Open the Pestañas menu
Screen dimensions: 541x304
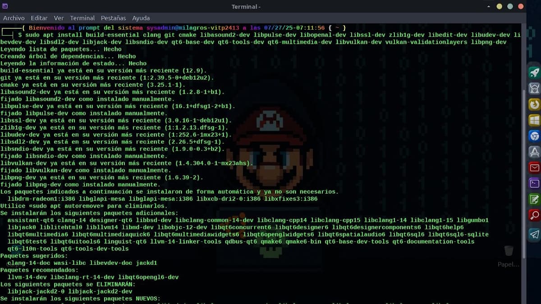click(x=113, y=18)
